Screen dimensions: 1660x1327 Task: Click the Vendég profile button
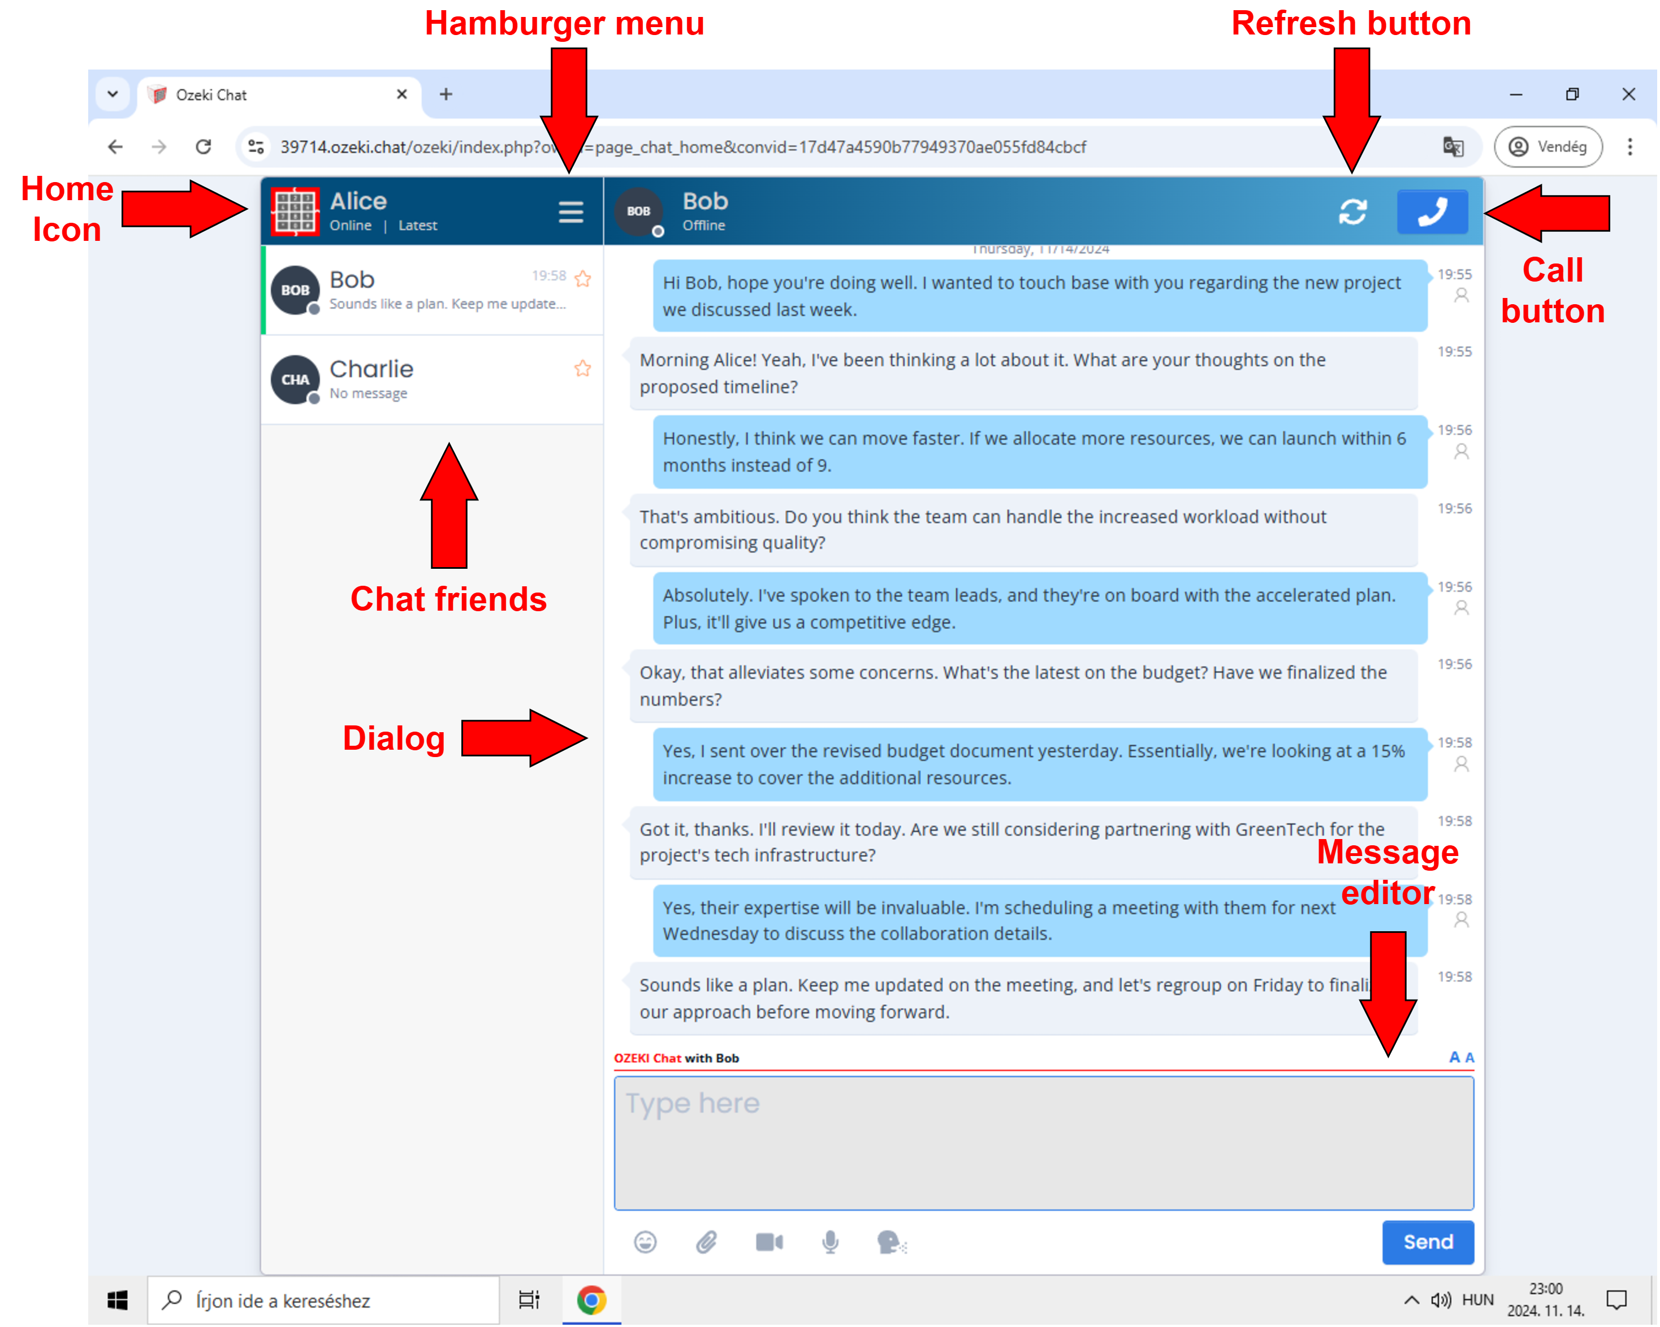click(x=1549, y=146)
